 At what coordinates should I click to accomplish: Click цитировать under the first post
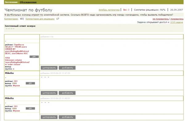(x=49, y=68)
